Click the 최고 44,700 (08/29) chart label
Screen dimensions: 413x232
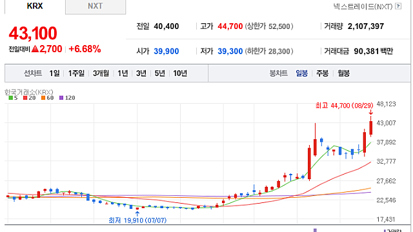(344, 106)
